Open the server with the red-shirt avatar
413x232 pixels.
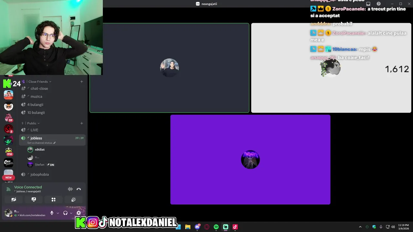coord(8,95)
